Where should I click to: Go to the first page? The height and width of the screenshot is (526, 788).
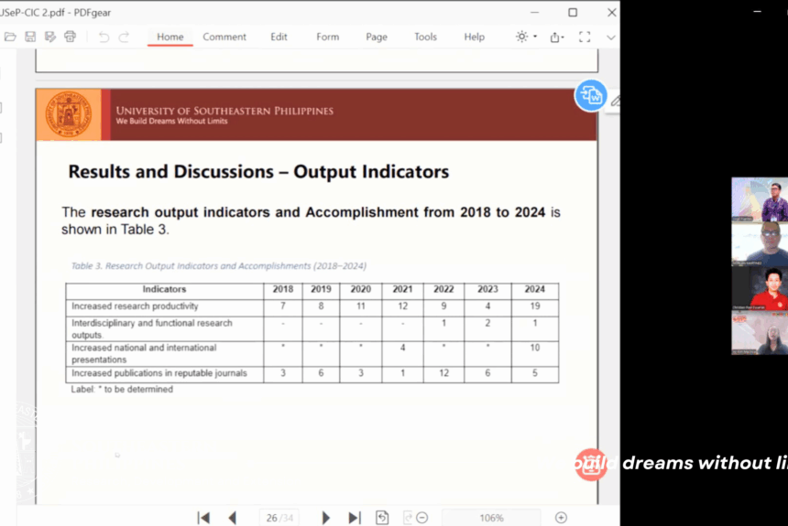203,518
